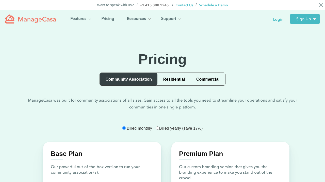Expand the Features menu chevron
The height and width of the screenshot is (182, 325).
click(90, 19)
